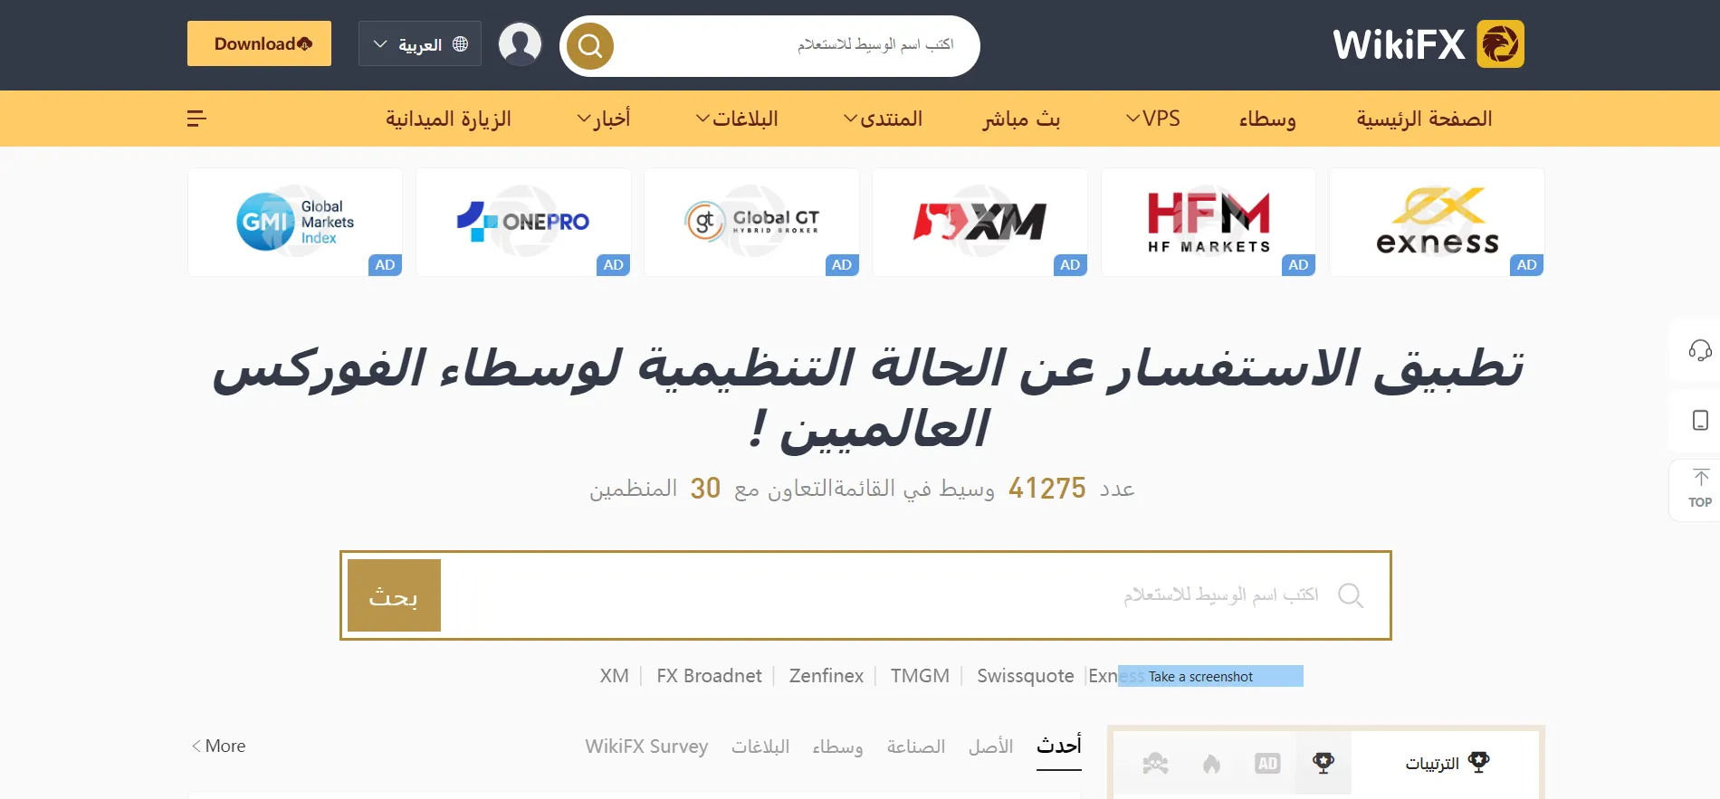Select the TMGM suggested link
This screenshot has width=1720, height=799.
pyautogui.click(x=920, y=676)
